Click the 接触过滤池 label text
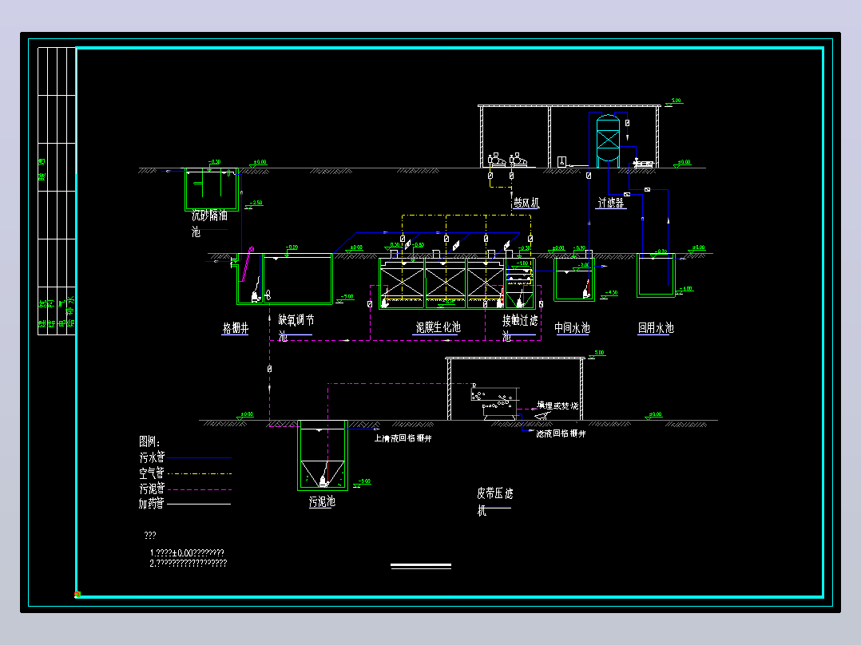The height and width of the screenshot is (645, 861). click(519, 328)
